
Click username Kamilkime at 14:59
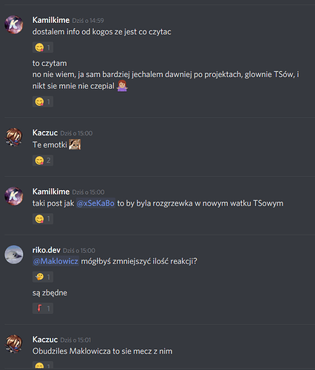(51, 20)
